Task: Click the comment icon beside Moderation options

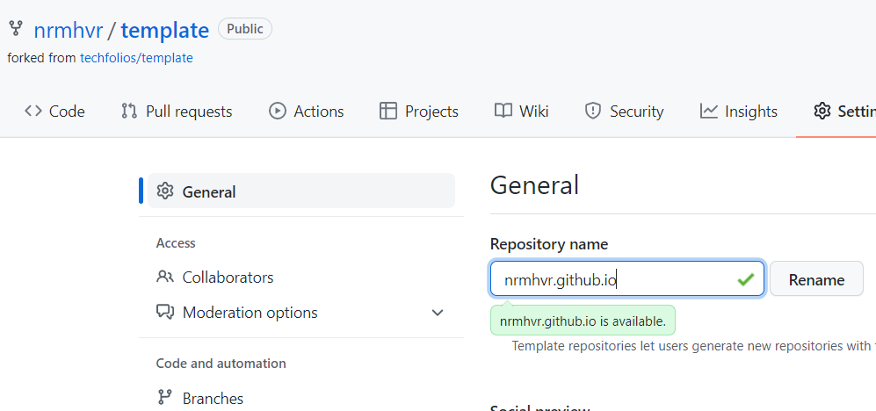Action: pyautogui.click(x=165, y=312)
